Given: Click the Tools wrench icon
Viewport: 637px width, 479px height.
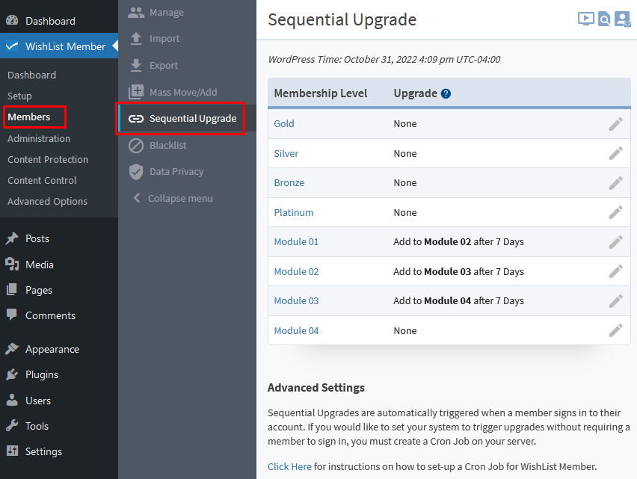Looking at the screenshot, I should pyautogui.click(x=12, y=425).
